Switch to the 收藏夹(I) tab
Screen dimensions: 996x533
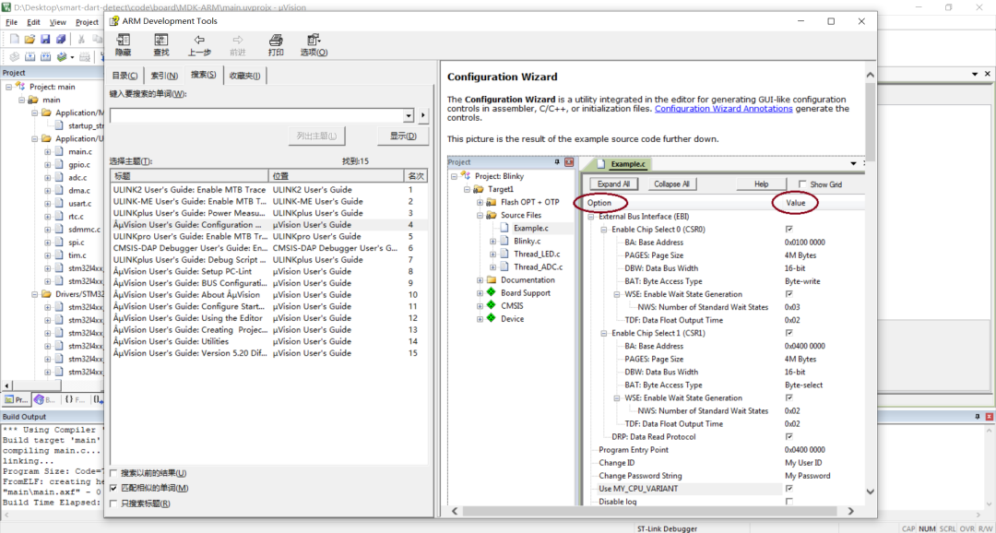[245, 76]
